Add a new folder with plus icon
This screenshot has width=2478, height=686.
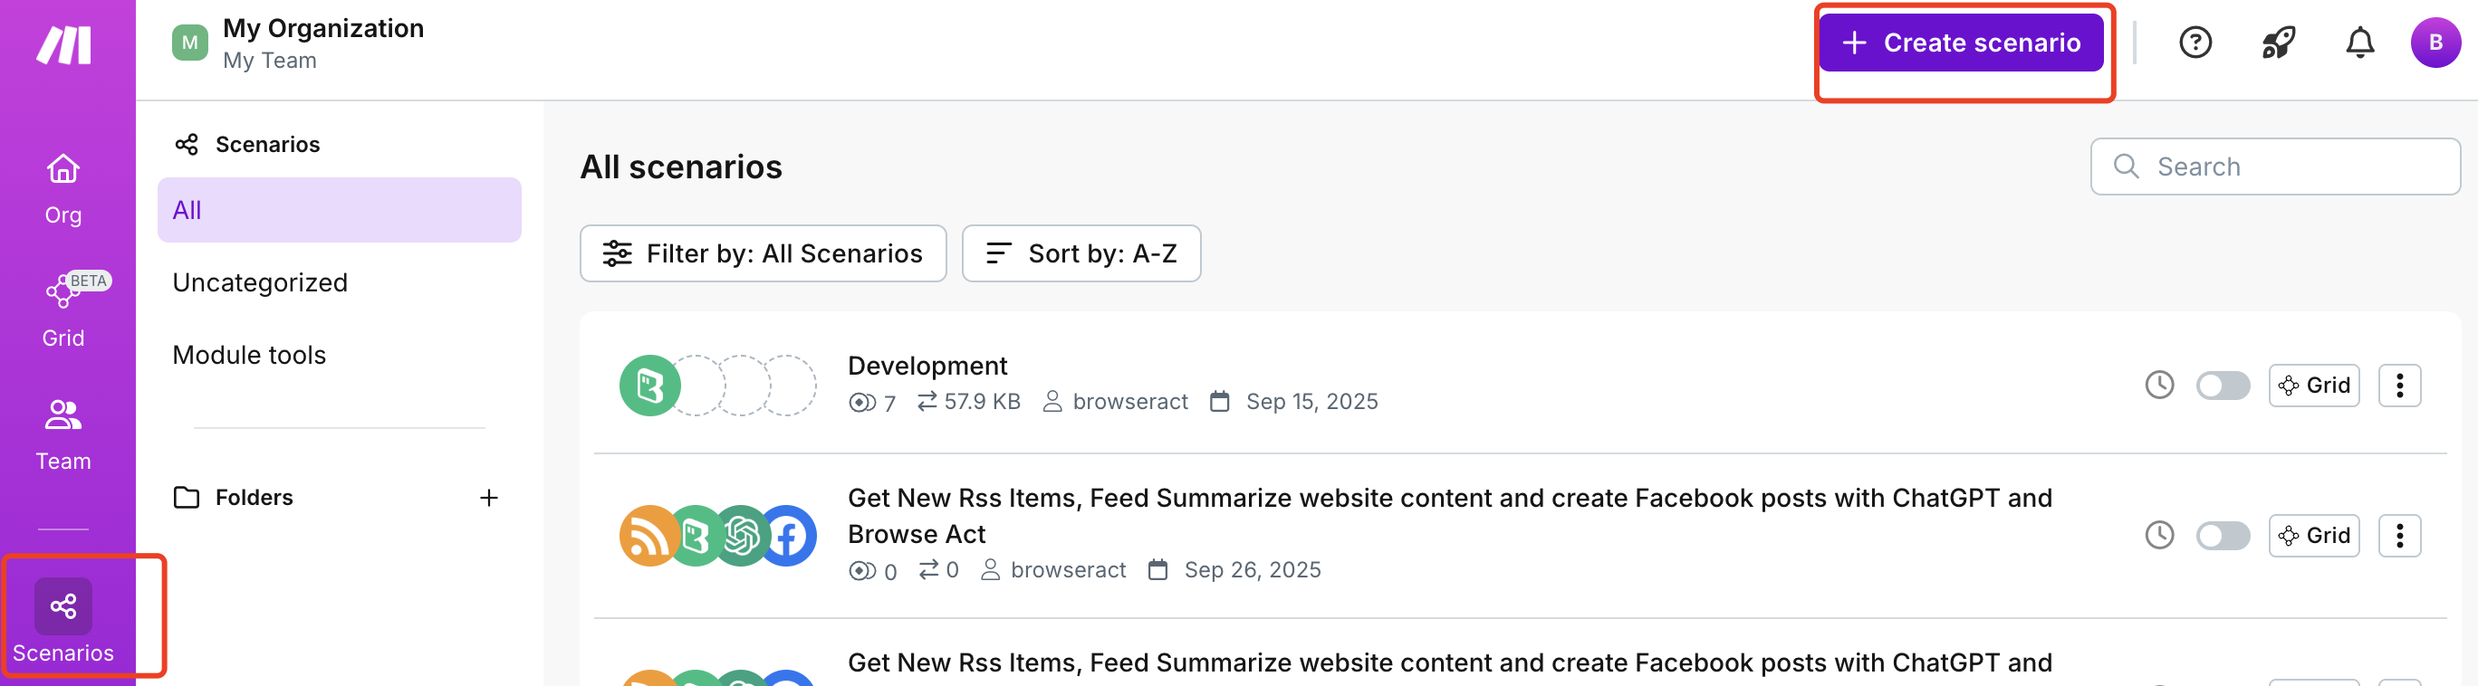[x=489, y=498]
